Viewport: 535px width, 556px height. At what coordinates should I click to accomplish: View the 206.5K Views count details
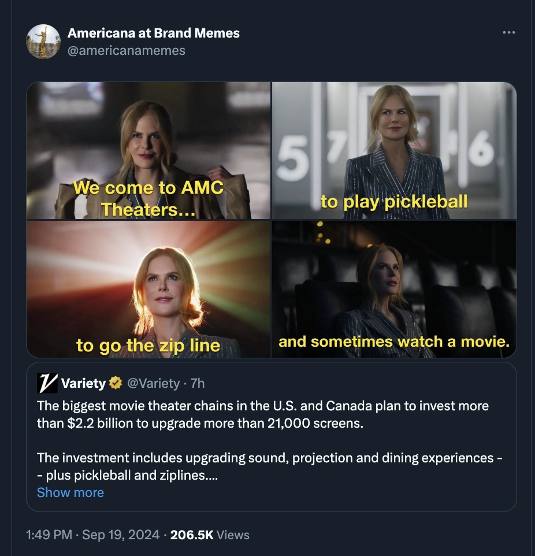click(x=210, y=535)
